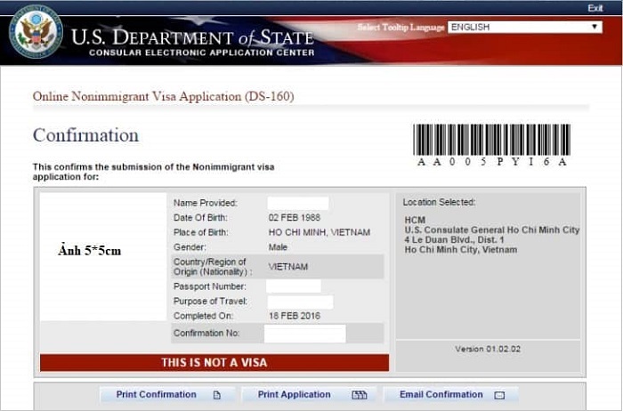Click the U.S. Department of State seal
The width and height of the screenshot is (623, 411).
click(x=36, y=32)
